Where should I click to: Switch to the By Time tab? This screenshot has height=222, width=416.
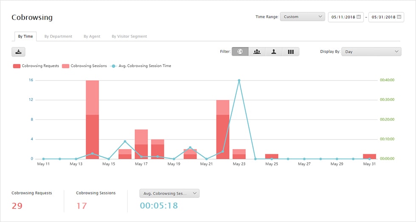tap(25, 36)
